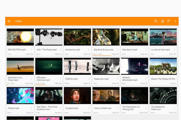Open options for Paperman.mp4
This screenshot has height=120, width=181.
coord(117,79)
